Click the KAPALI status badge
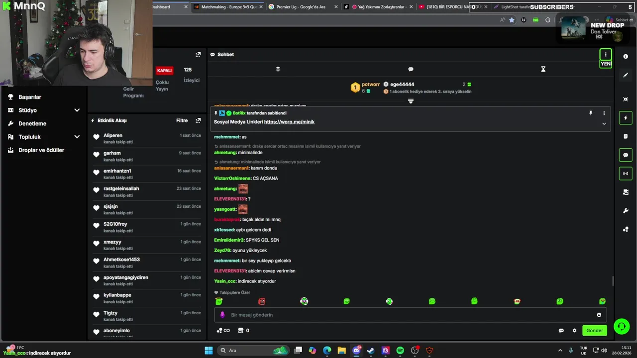 pyautogui.click(x=164, y=71)
